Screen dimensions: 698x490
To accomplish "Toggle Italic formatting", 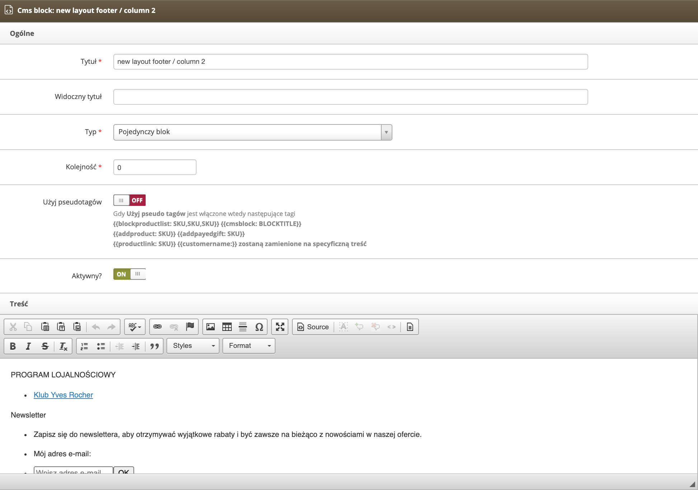I will click(28, 346).
